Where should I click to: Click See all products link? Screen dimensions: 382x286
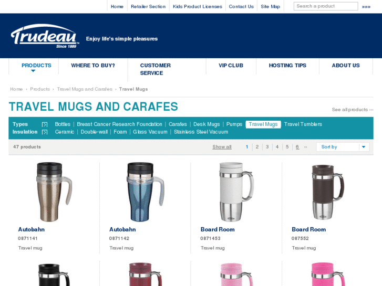pyautogui.click(x=352, y=110)
